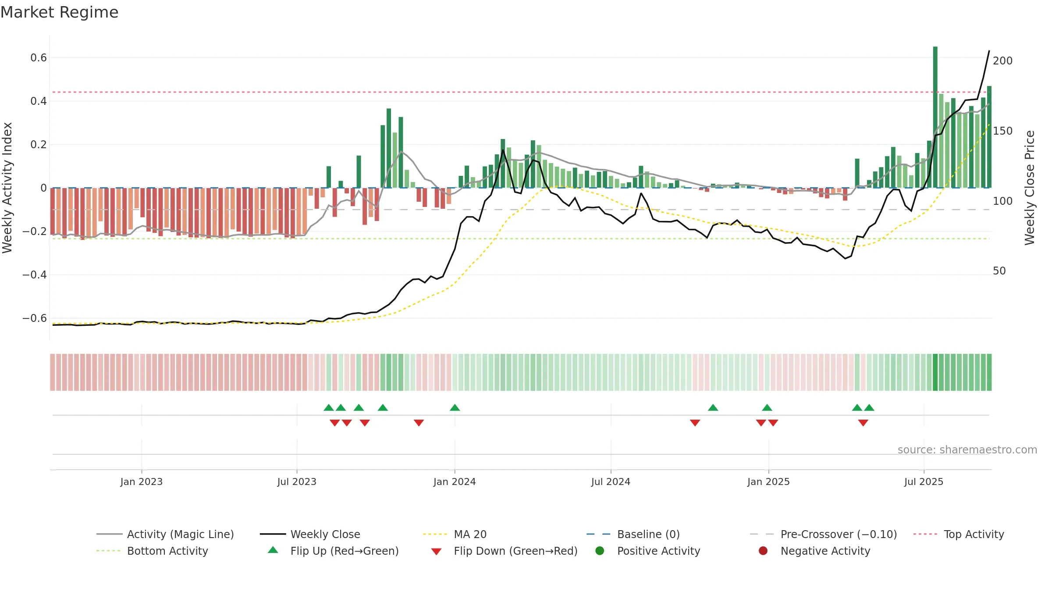Click the Weekly Close Price axis title
Image resolution: width=1052 pixels, height=592 pixels.
click(x=1029, y=188)
